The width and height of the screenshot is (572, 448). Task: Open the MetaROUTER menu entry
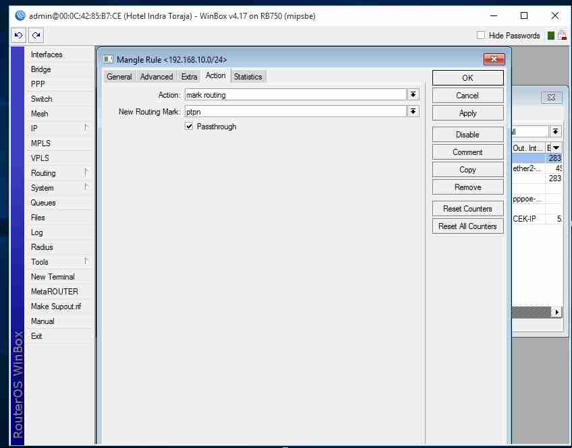click(x=59, y=292)
